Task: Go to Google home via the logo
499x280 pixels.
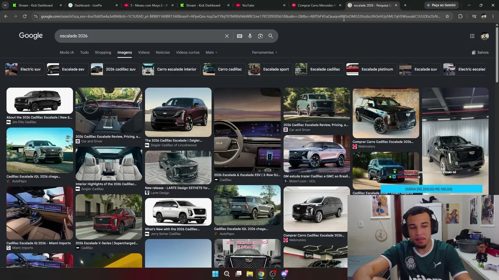Action: (x=31, y=36)
